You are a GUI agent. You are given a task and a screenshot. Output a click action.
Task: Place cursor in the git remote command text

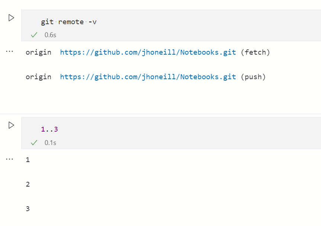(69, 22)
